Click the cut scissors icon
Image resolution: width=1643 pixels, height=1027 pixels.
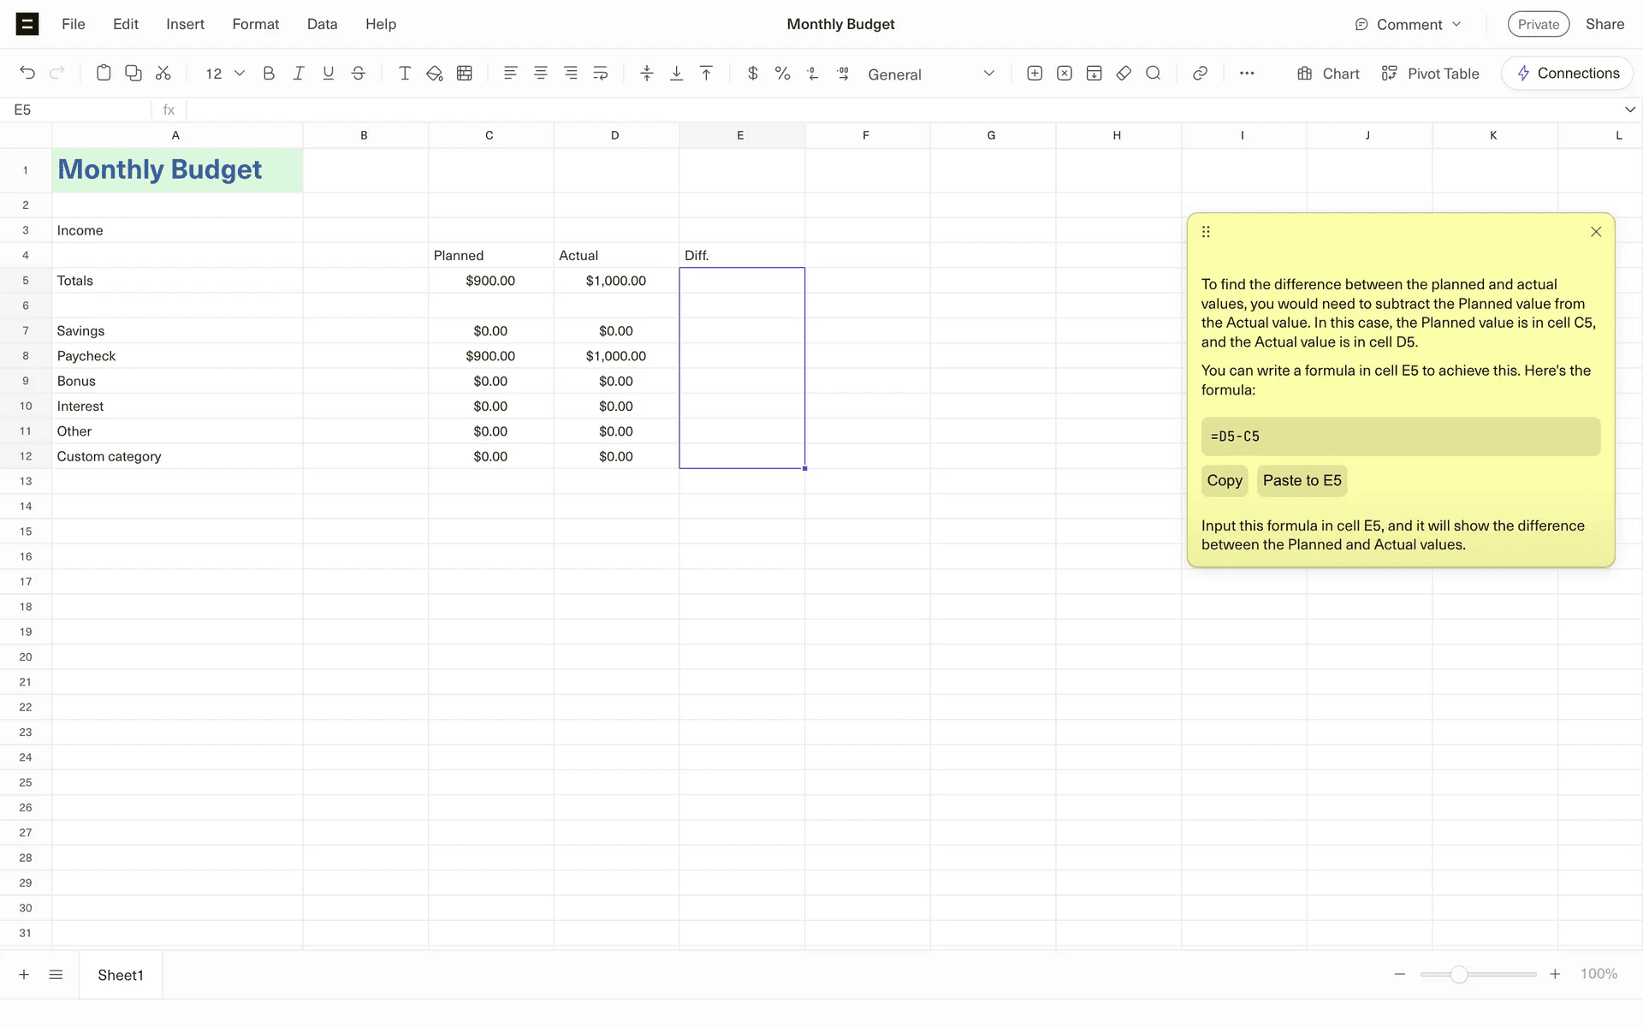[x=163, y=74]
